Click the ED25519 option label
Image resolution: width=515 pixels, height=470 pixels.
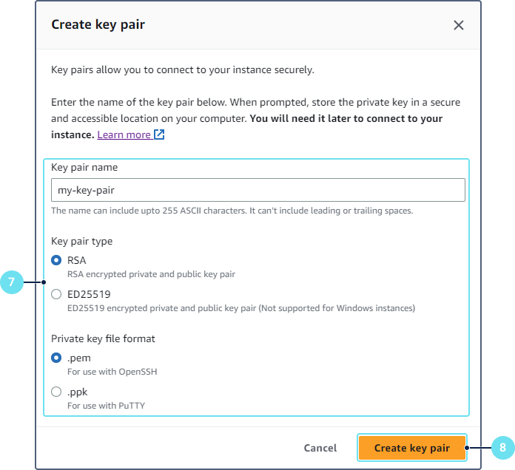point(89,294)
